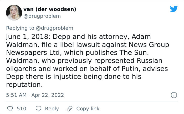This screenshot has width=184, height=114.
Task: Click the chain link icon
Action: [69, 109]
